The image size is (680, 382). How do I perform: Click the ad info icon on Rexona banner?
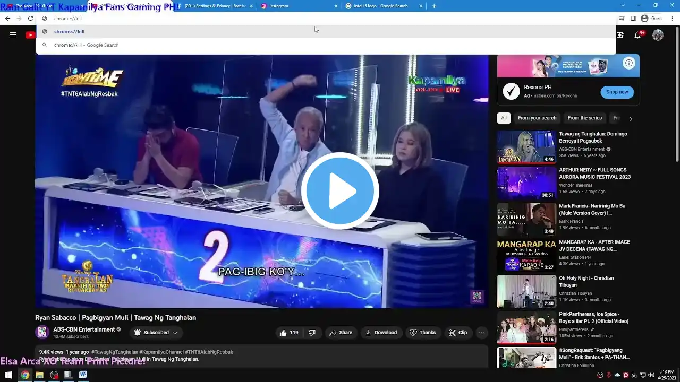(x=629, y=63)
